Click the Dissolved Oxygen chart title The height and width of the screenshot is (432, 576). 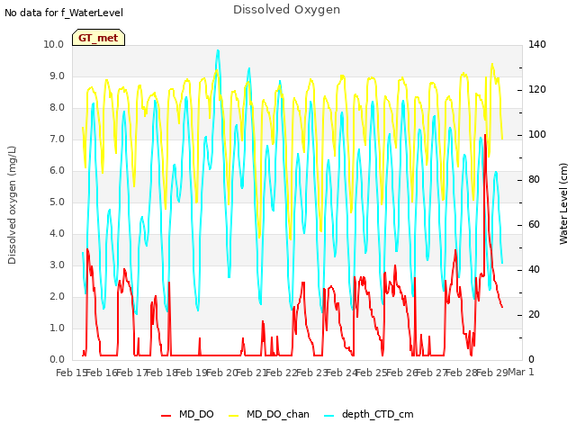[286, 10]
